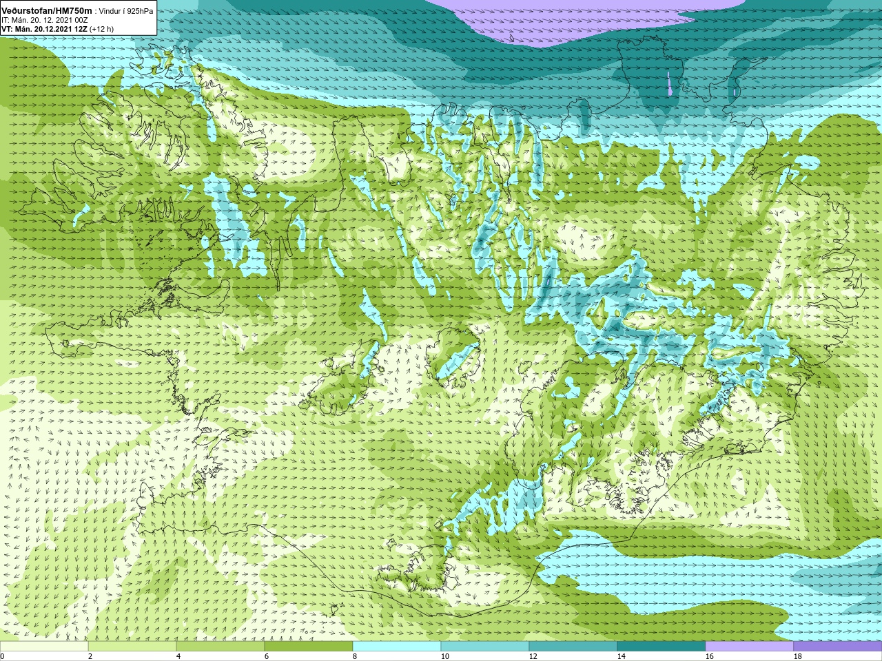Viewport: 882px width, 661px height.
Task: Click the legend scale label "18"
Action: (798, 656)
